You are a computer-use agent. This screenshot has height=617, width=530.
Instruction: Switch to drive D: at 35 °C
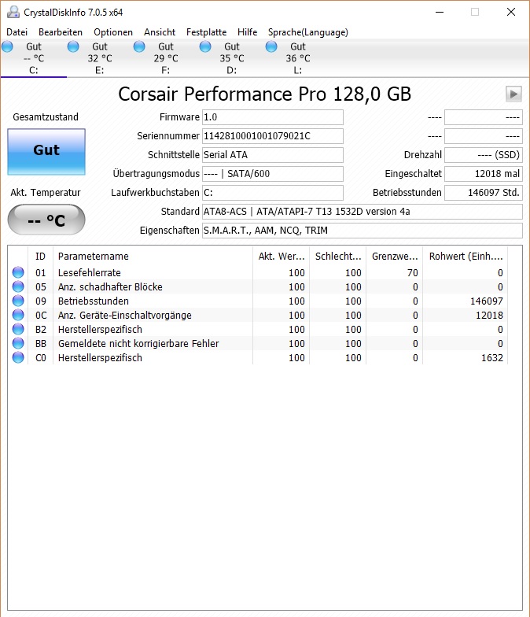tap(231, 58)
